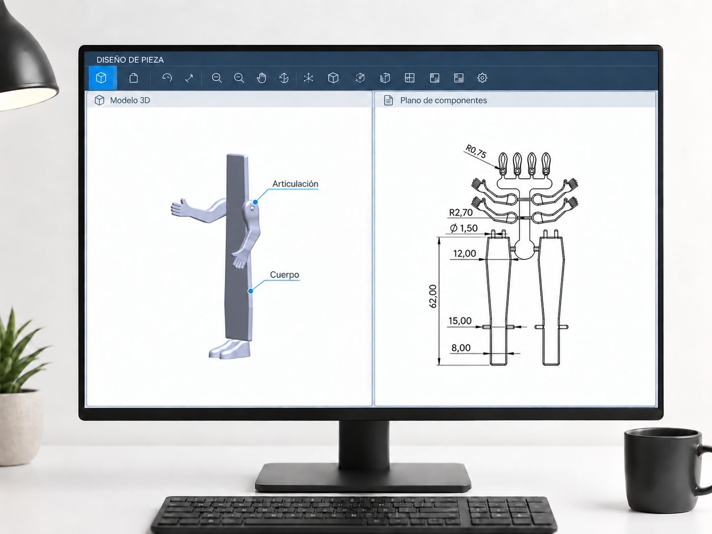712x534 pixels.
Task: Click the 3D figure's outstretched hand
Action: [179, 208]
